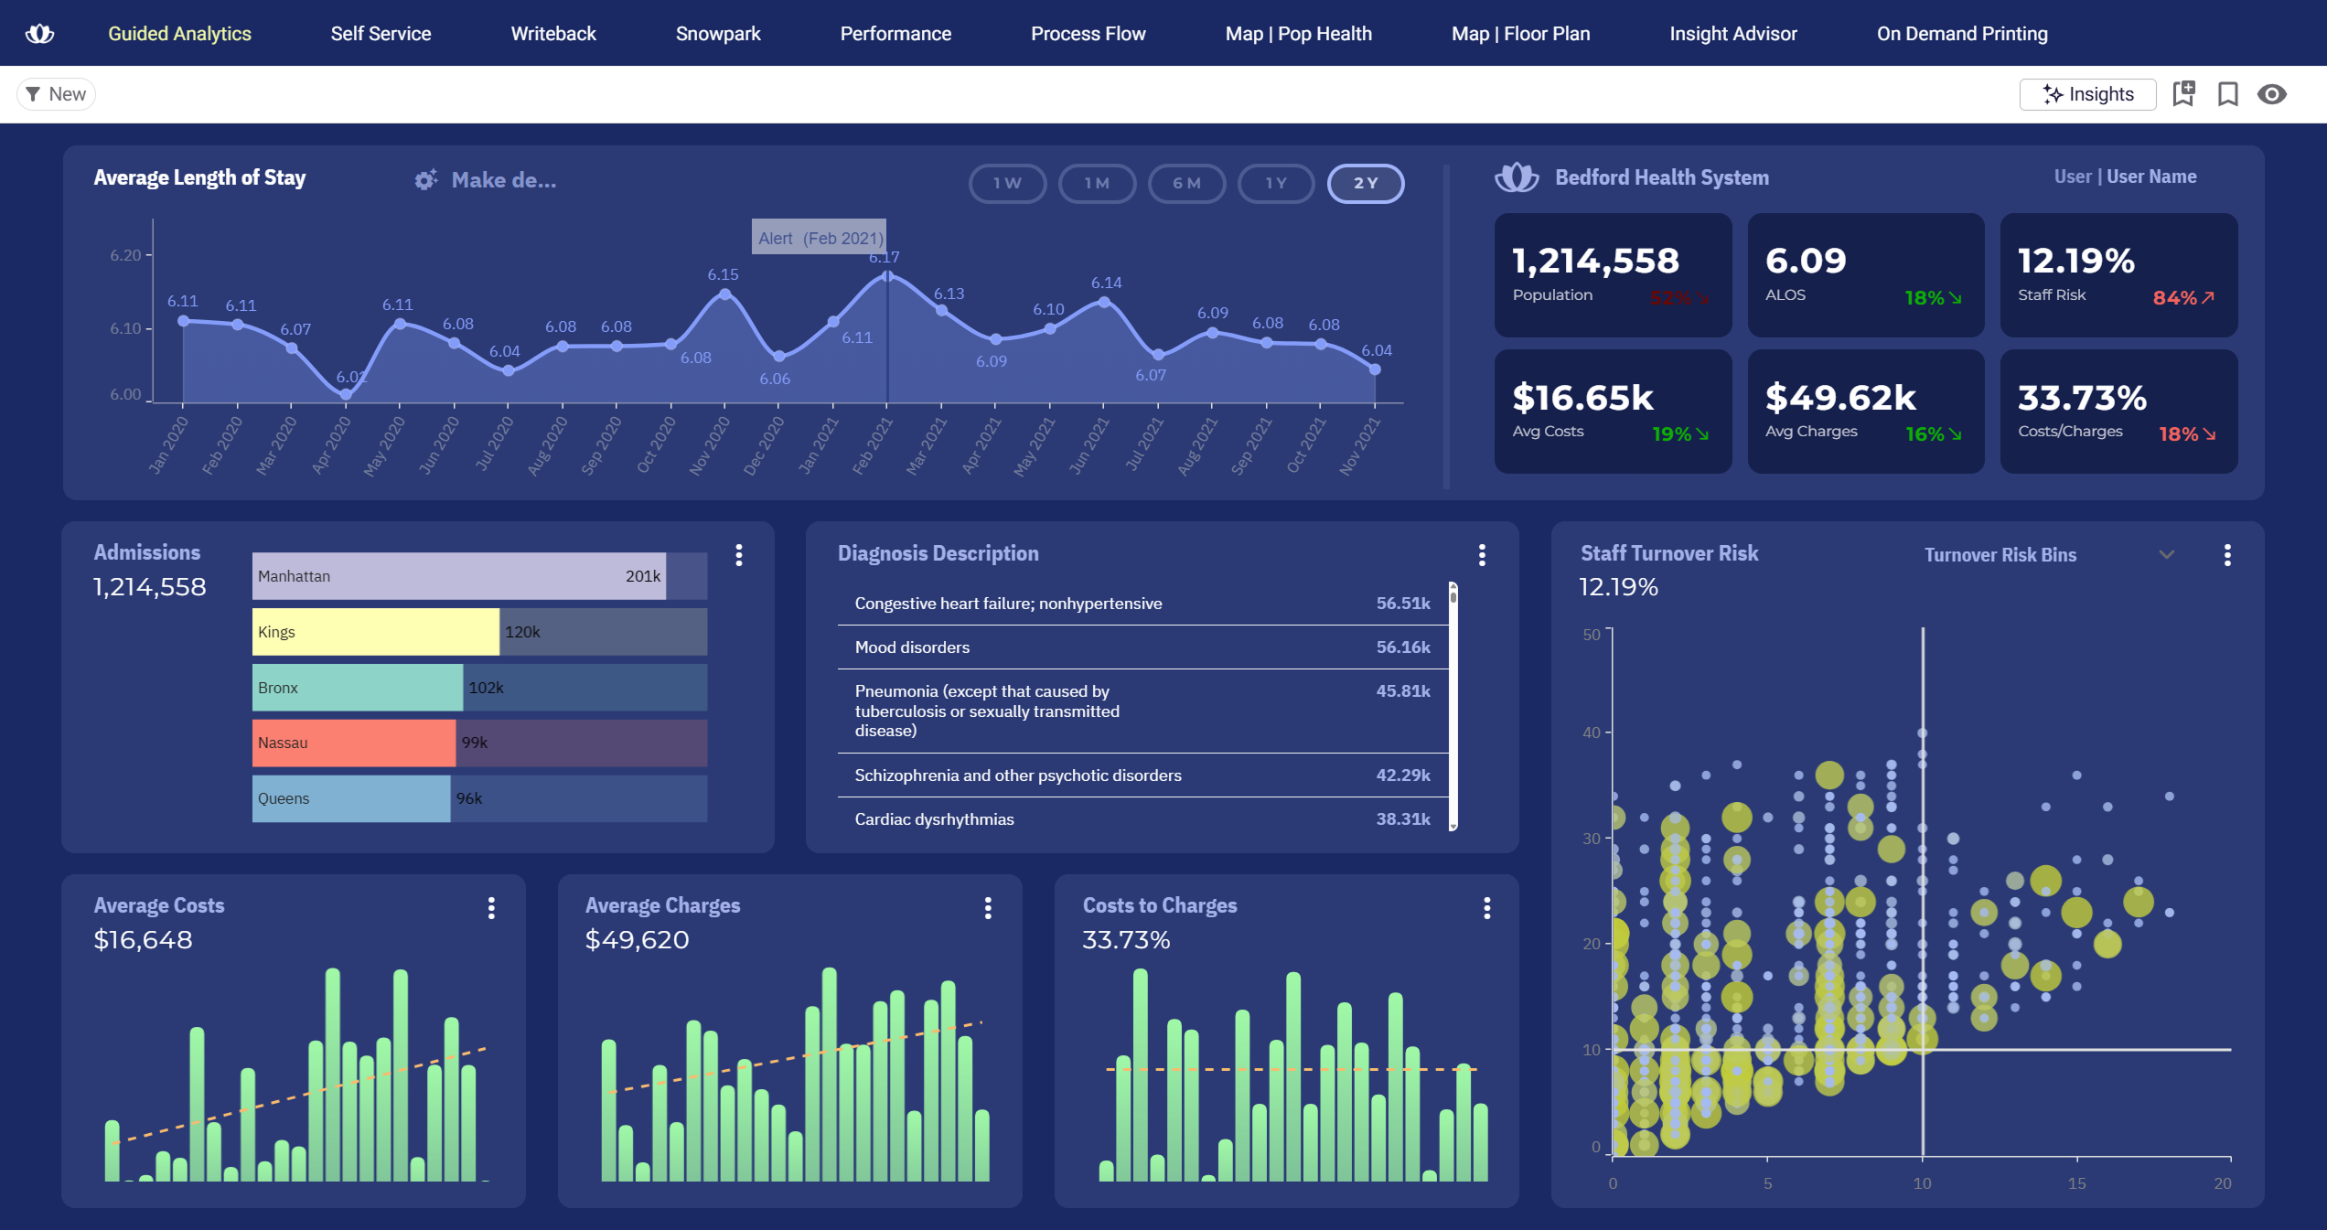Open Average Costs three-dot menu
2327x1230 pixels.
tap(491, 907)
